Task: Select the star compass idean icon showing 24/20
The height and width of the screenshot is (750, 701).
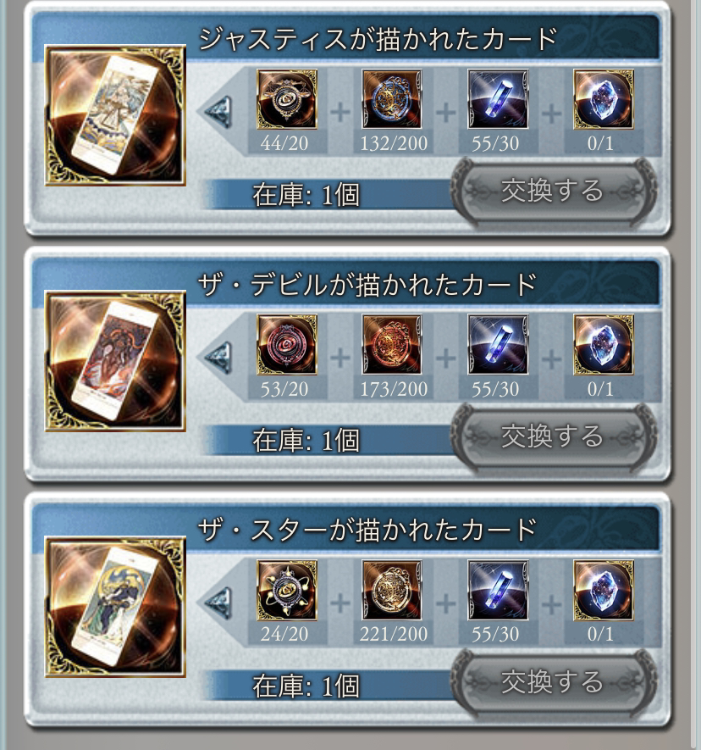Action: pos(287,590)
